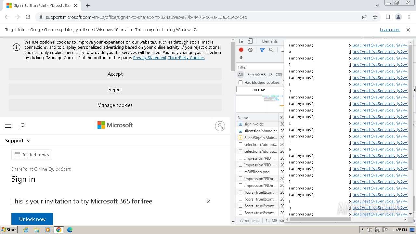
Task: Click the Learn more link
Action: pyautogui.click(x=390, y=30)
